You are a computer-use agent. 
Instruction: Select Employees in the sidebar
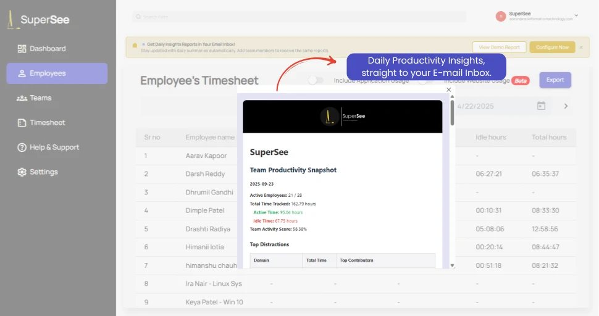click(57, 73)
